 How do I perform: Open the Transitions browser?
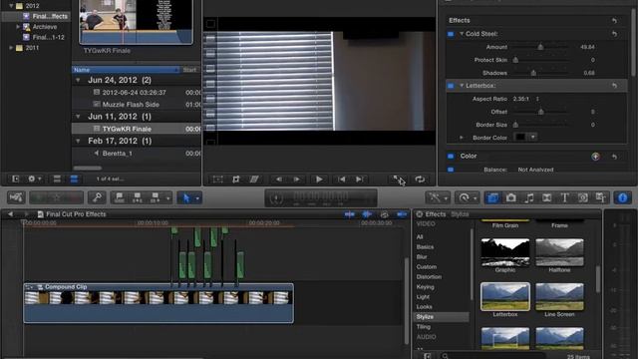547,197
